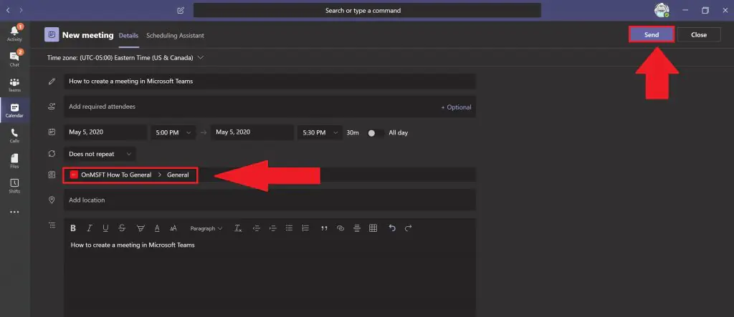Toggle italic formatting in the editor
734x317 pixels.
coord(90,228)
